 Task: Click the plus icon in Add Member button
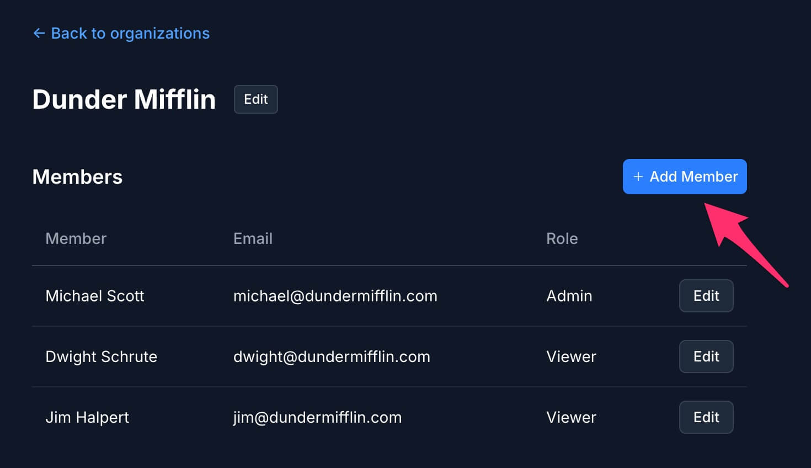[638, 177]
